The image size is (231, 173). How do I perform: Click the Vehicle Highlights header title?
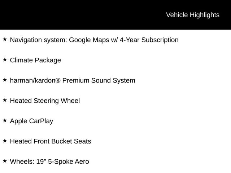tap(192, 15)
